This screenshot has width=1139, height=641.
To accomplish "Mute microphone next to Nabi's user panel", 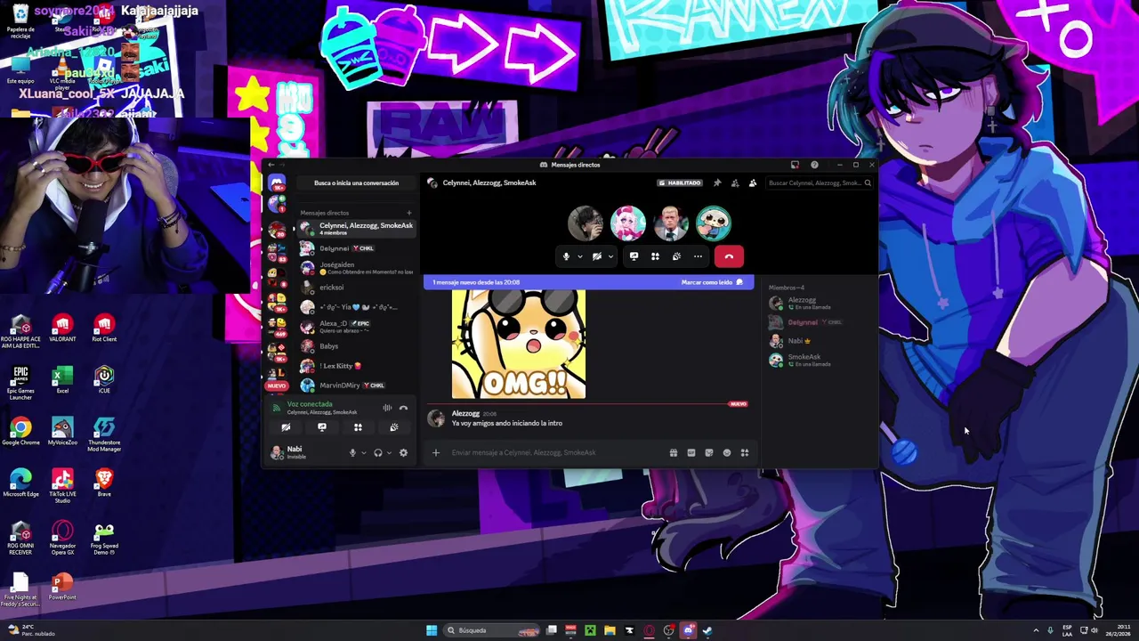I will (x=352, y=452).
